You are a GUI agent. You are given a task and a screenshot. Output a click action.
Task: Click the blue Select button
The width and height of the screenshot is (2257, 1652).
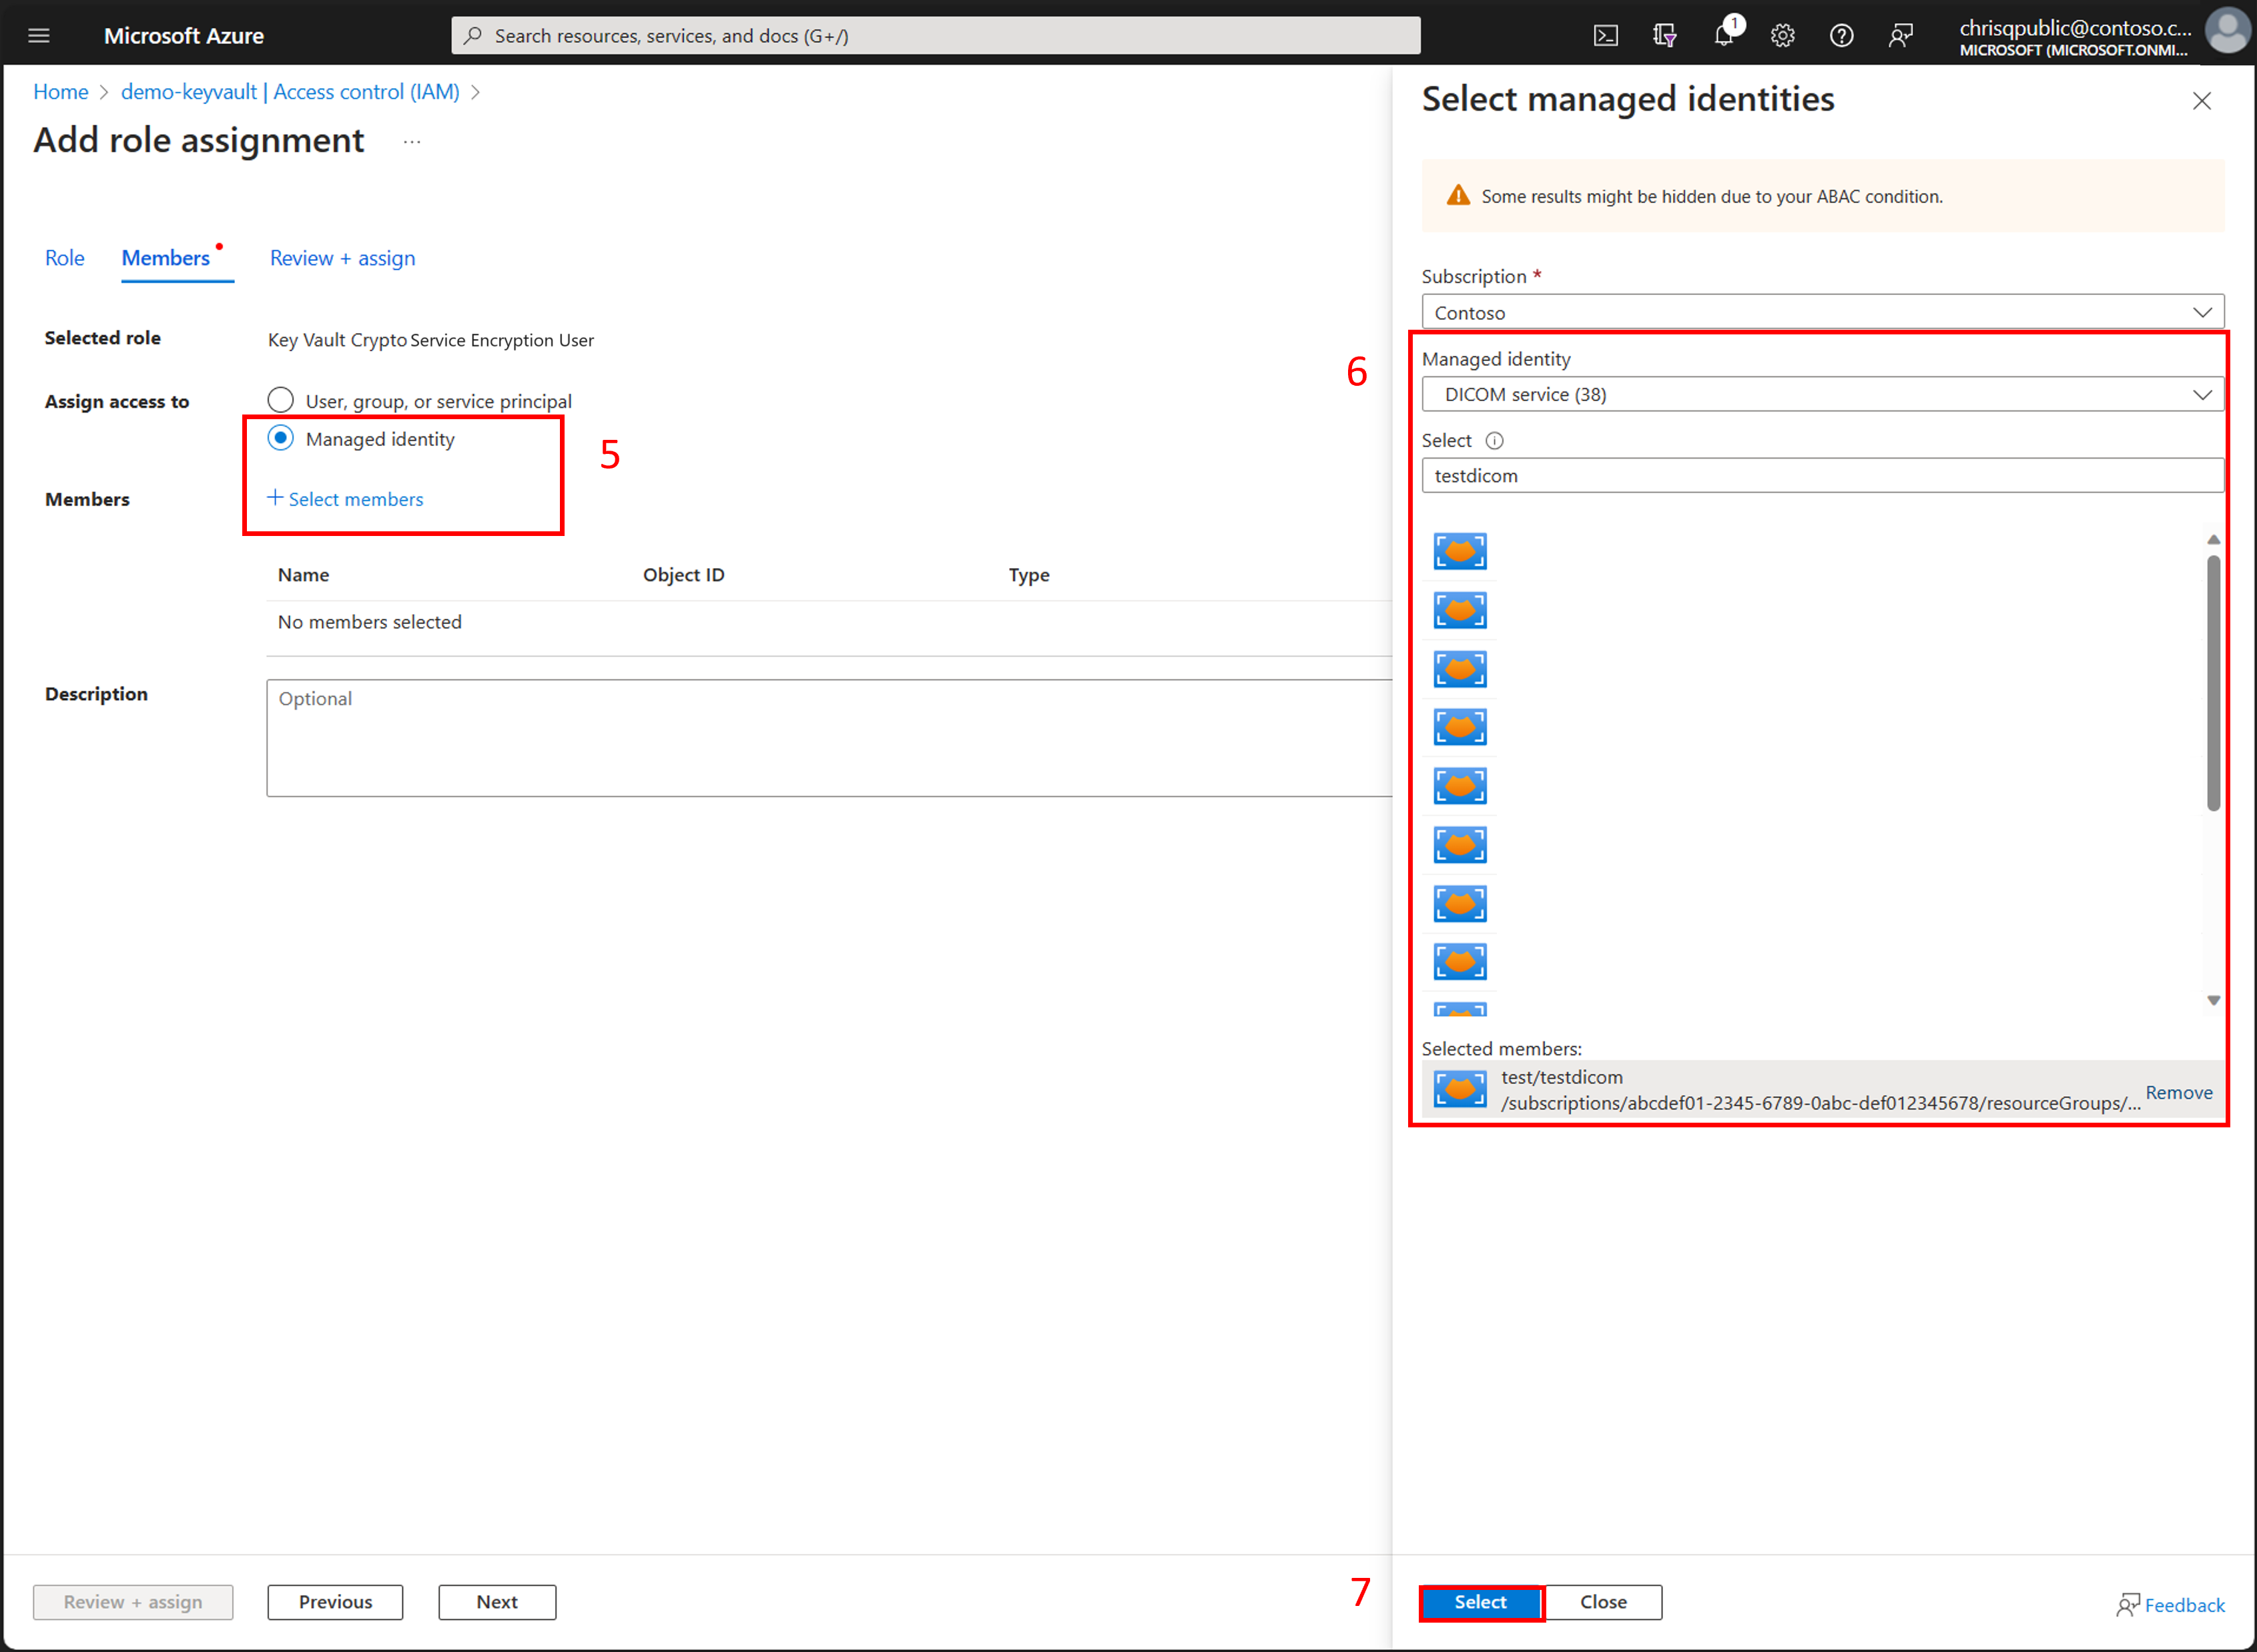(x=1480, y=1601)
